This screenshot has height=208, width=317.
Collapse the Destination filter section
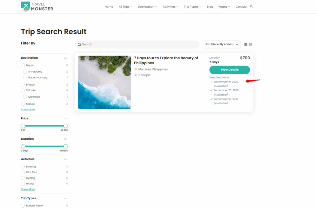point(66,58)
